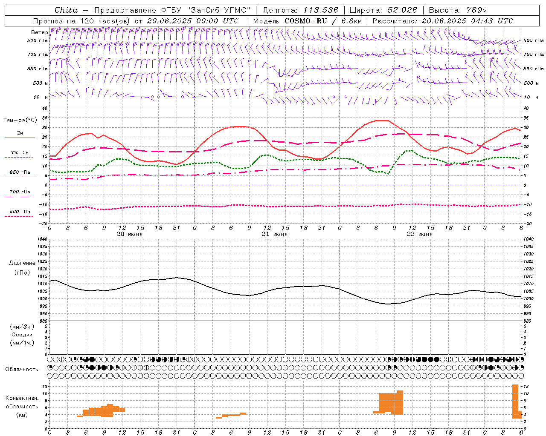This screenshot has width=546, height=436.
Task: Click "Прогноз на 120 часа(ов)" forecast line
Action: point(136,21)
